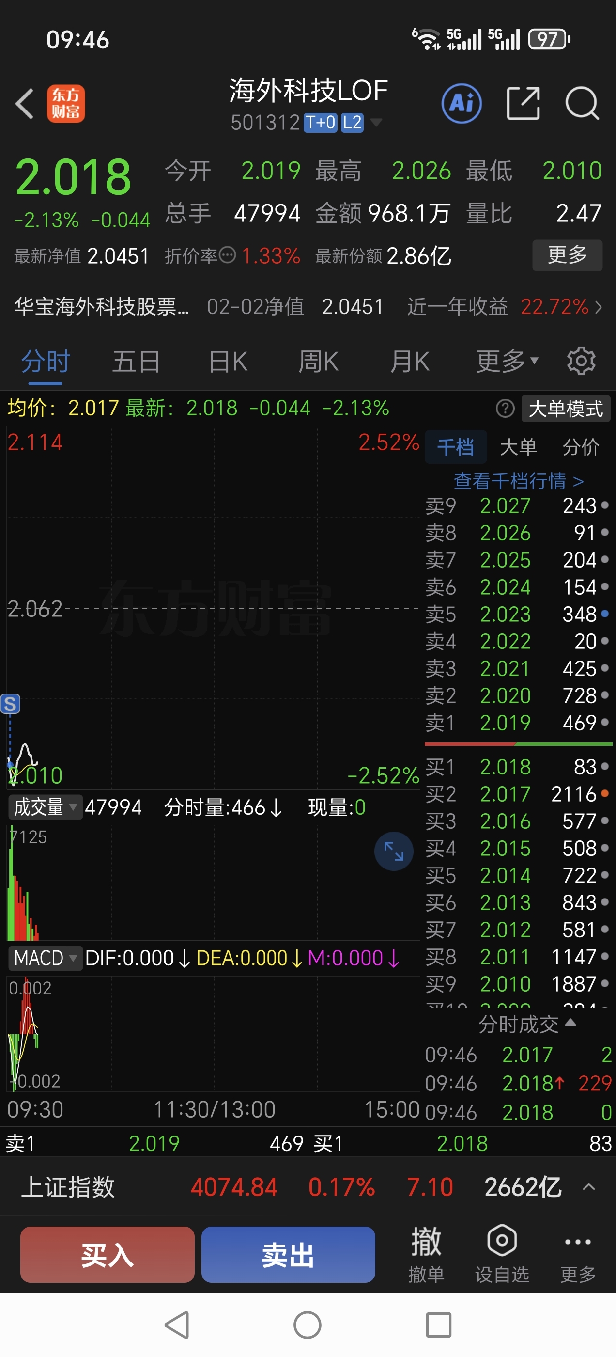Tap the intraday price chart area
616x1357 pixels.
point(213,607)
